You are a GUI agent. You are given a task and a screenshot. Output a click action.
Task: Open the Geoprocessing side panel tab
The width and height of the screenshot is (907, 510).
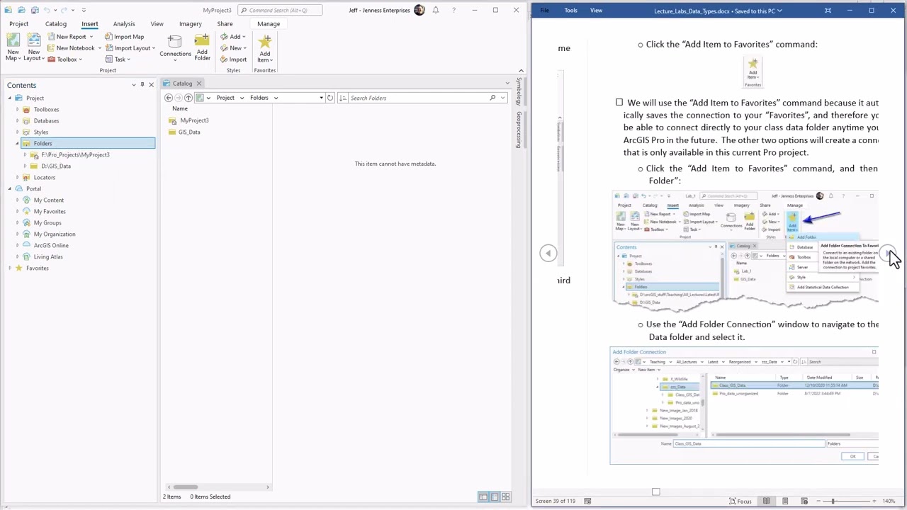[518, 129]
